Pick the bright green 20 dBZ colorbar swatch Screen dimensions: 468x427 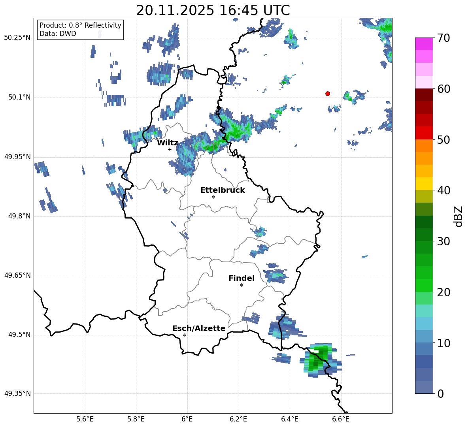(424, 285)
